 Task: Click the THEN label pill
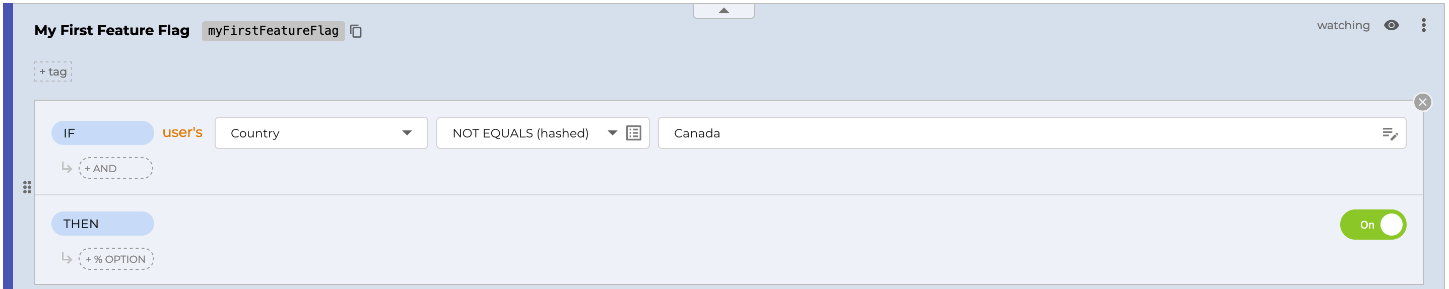pyautogui.click(x=102, y=224)
